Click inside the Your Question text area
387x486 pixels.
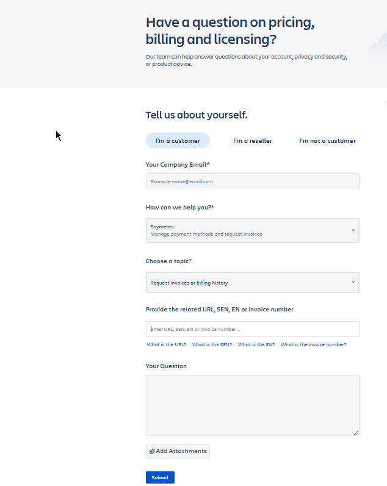253,405
